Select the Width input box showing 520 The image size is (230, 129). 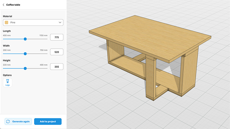pos(57,52)
